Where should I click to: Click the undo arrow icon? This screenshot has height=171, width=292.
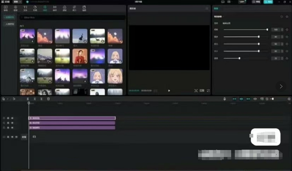14,99
